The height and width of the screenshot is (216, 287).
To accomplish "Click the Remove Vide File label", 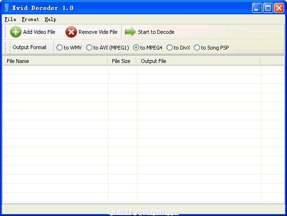I will [98, 32].
